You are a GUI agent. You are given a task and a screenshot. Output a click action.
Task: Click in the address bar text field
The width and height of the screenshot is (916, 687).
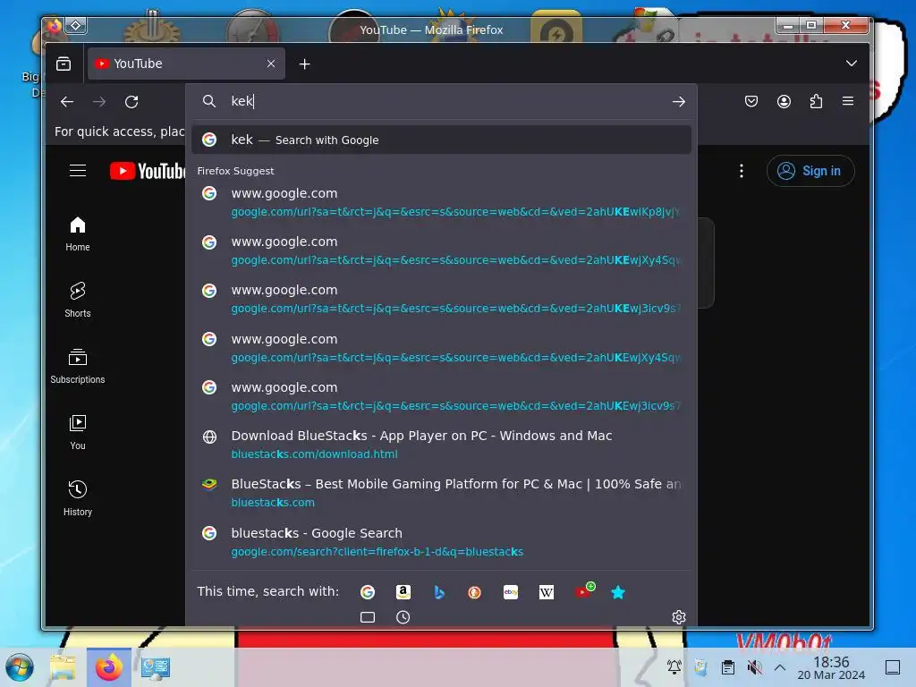[444, 101]
